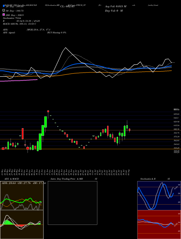Open the ADX panel with green line

tap(22, 196)
